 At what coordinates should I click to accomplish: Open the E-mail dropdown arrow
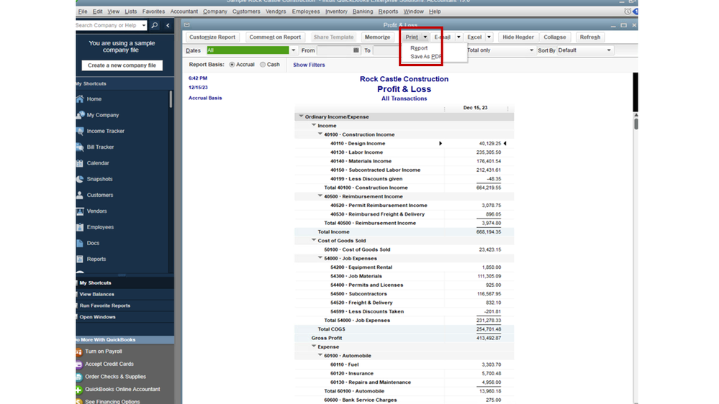(458, 37)
